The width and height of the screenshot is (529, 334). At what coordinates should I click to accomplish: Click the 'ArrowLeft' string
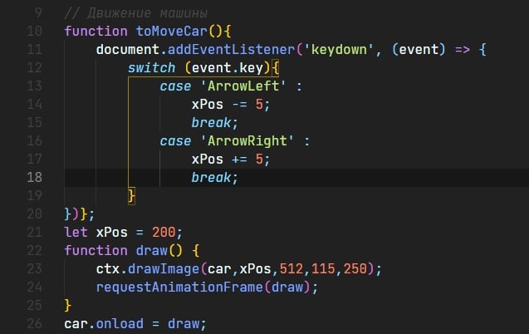pyautogui.click(x=242, y=86)
